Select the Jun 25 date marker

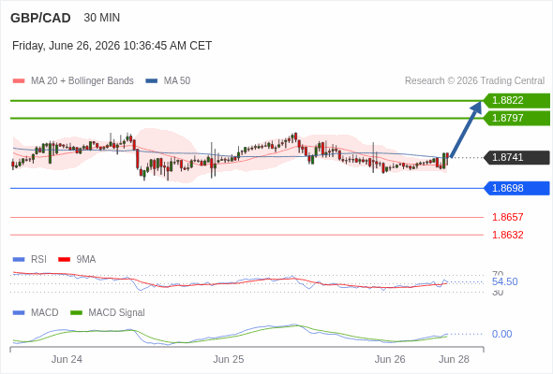pos(228,359)
